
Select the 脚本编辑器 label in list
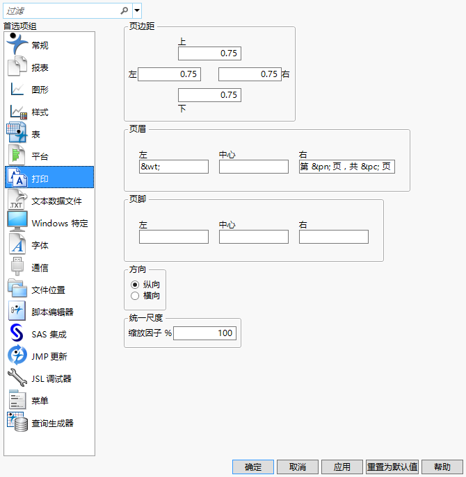pyautogui.click(x=52, y=312)
